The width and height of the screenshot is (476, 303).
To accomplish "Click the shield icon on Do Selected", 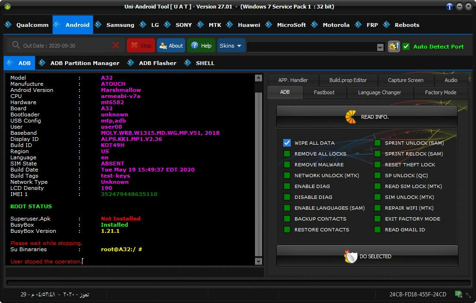I will tap(351, 256).
